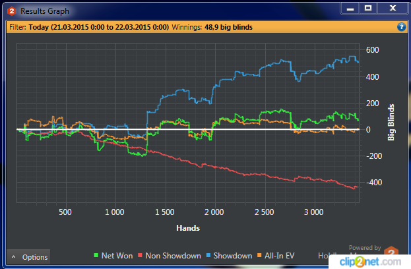411x269 pixels.
Task: Click the orange All-In EV color square
Action: coord(259,255)
